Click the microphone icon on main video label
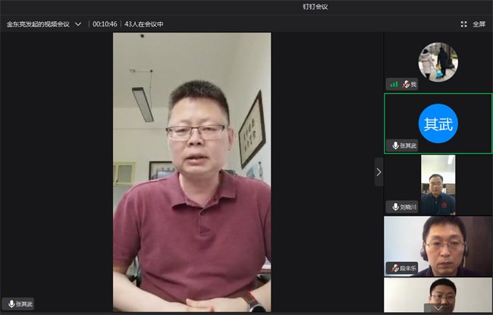Screen dimensions: 493x315 coord(11,304)
